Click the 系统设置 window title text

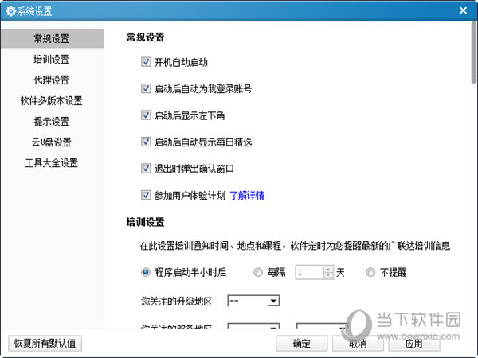[x=34, y=11]
